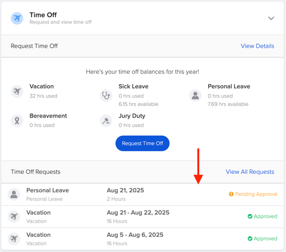The image size is (286, 252).
Task: Click the Bereavement ribbon icon
Action: tap(17, 121)
